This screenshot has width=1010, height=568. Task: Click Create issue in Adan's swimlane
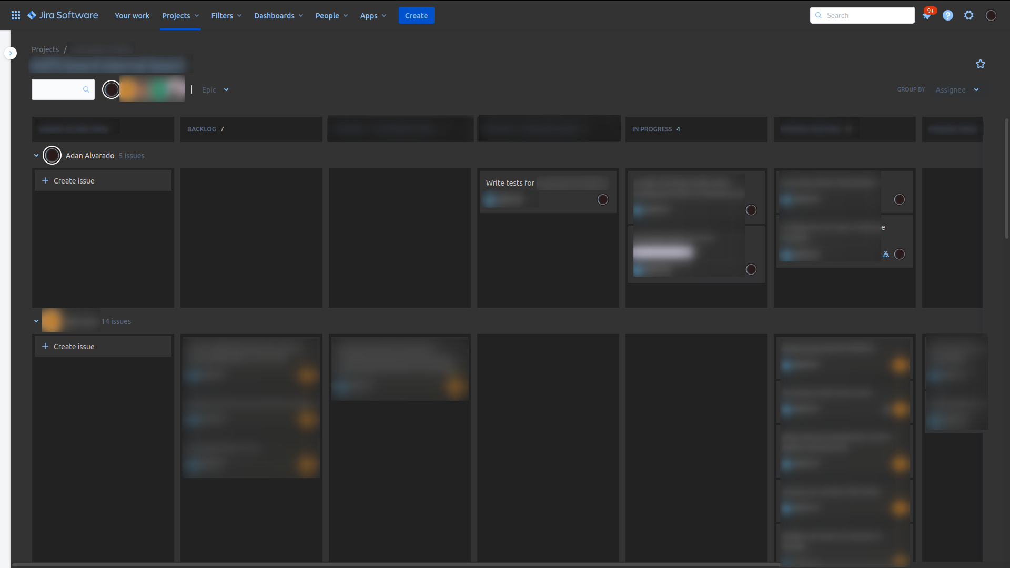(74, 181)
